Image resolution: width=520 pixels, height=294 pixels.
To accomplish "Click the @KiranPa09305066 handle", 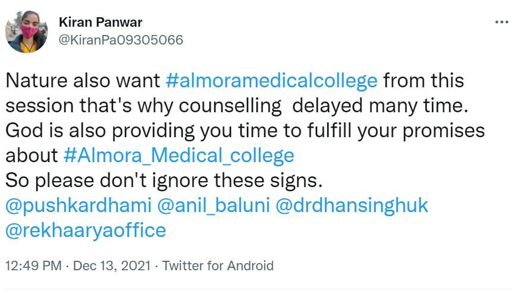I will 121,40.
